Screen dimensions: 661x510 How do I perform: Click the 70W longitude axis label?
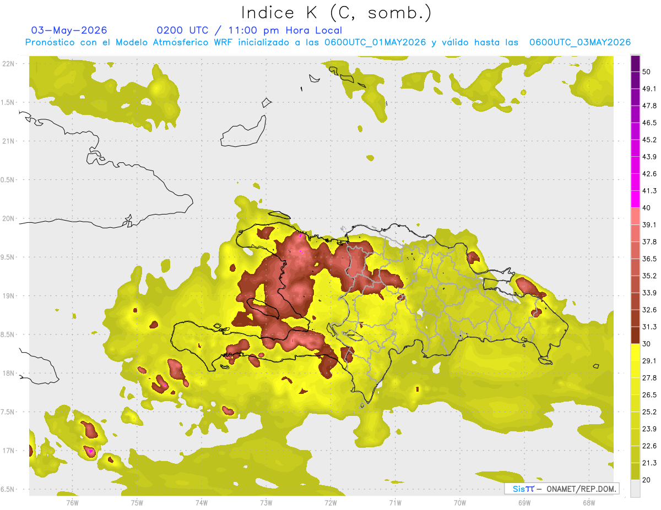point(459,503)
